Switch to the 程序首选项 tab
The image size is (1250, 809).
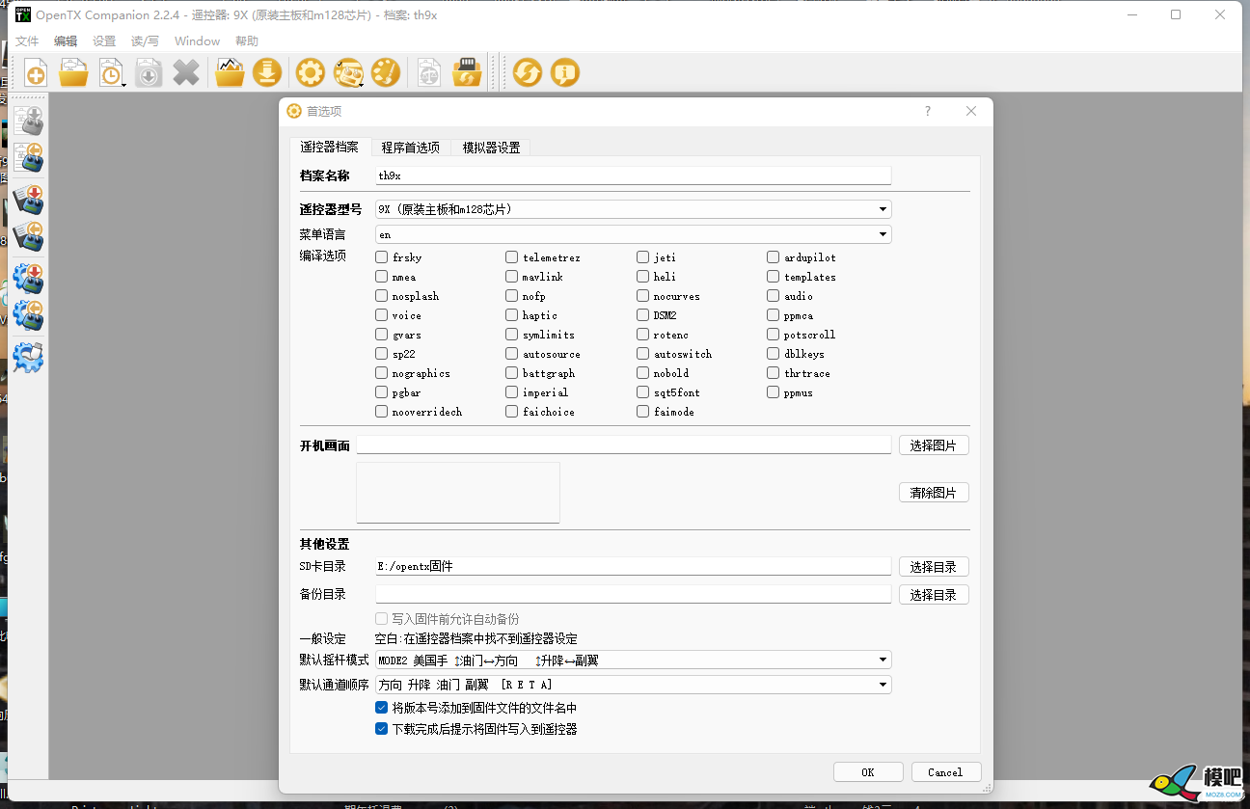point(410,148)
